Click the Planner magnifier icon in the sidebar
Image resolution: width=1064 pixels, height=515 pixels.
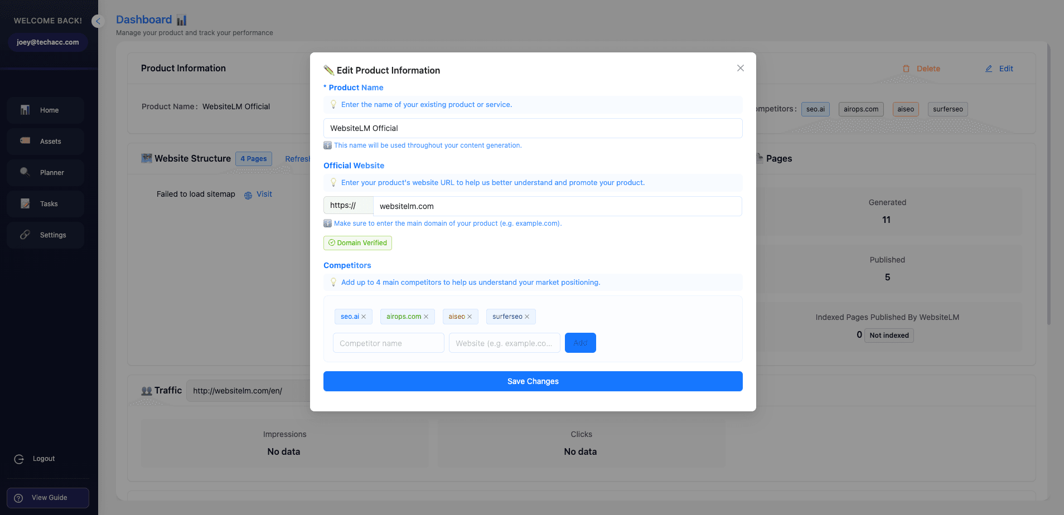click(x=25, y=172)
